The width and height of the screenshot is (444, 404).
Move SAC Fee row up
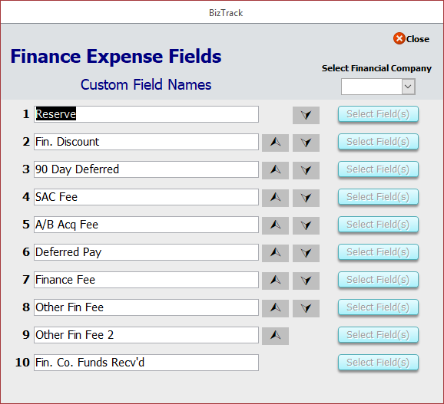275,198
